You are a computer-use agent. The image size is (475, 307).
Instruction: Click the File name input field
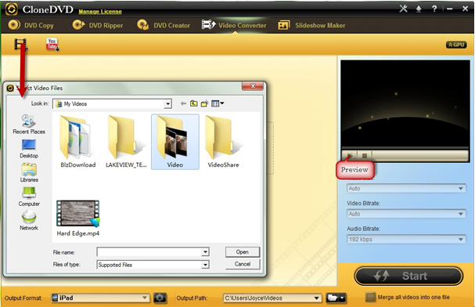coord(149,252)
